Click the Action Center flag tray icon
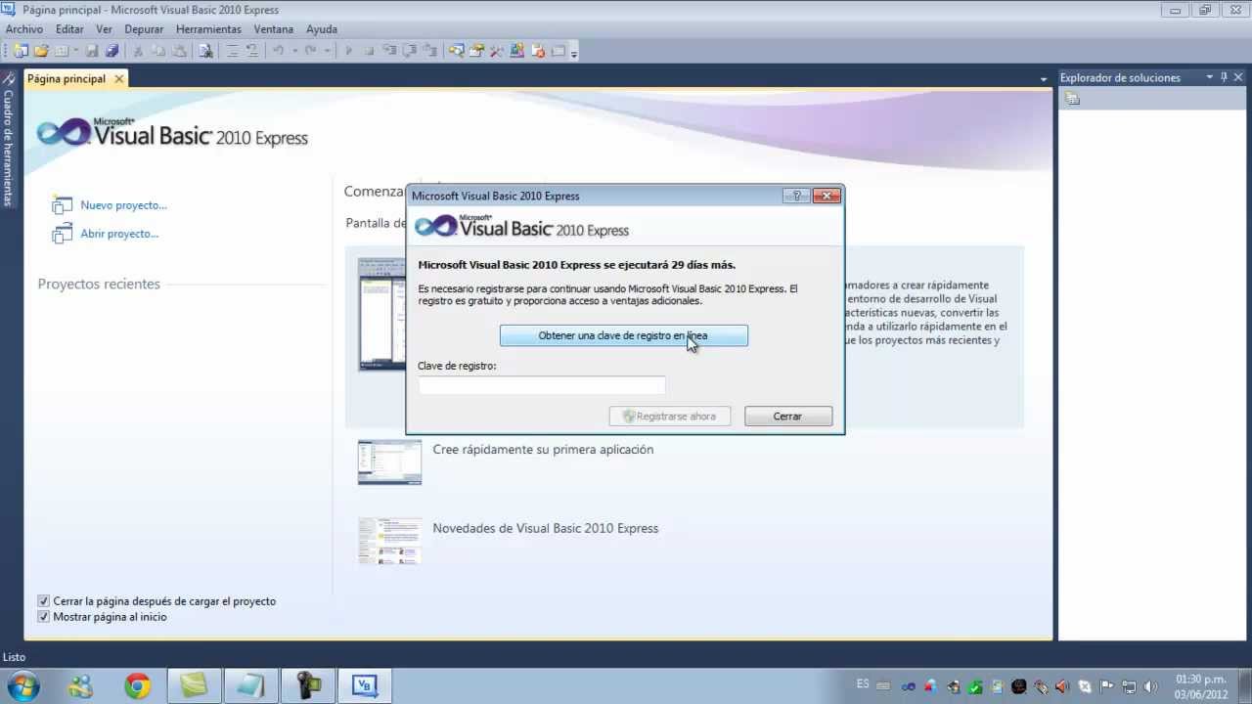Screen dimensions: 1252x704 (1106, 686)
